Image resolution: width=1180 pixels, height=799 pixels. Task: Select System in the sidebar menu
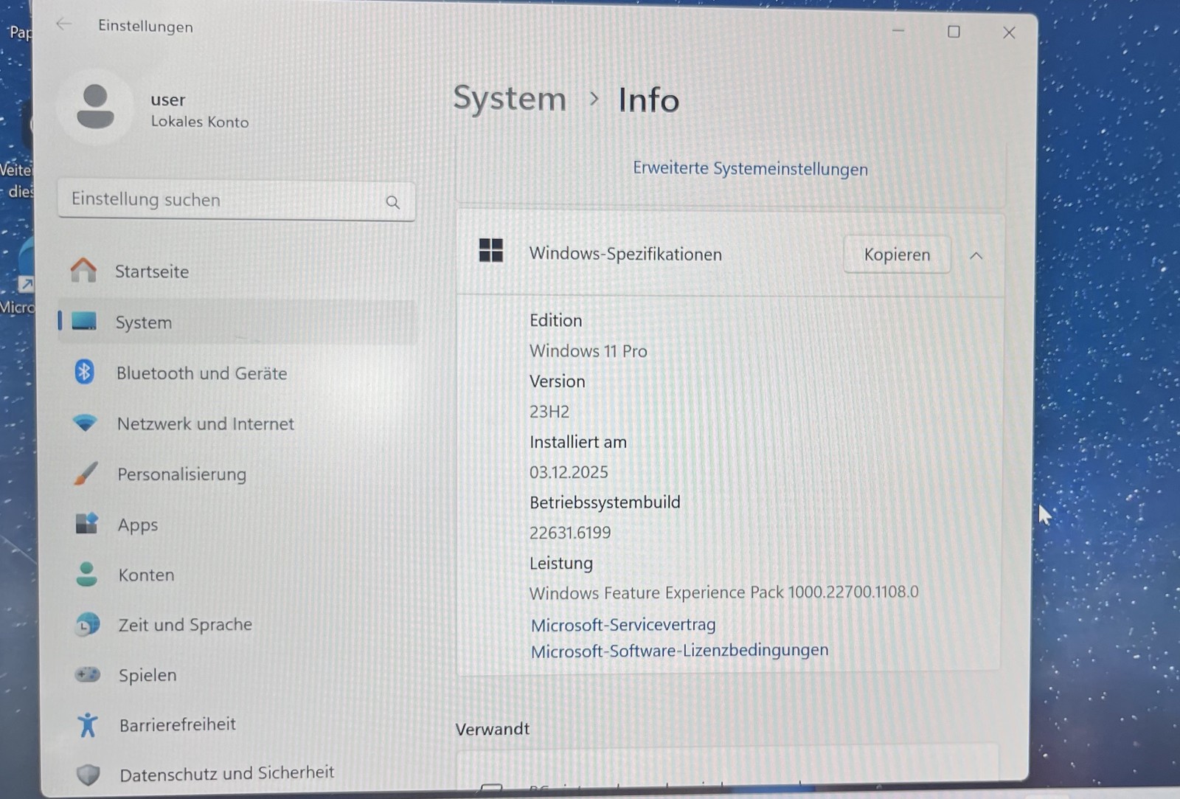click(144, 322)
